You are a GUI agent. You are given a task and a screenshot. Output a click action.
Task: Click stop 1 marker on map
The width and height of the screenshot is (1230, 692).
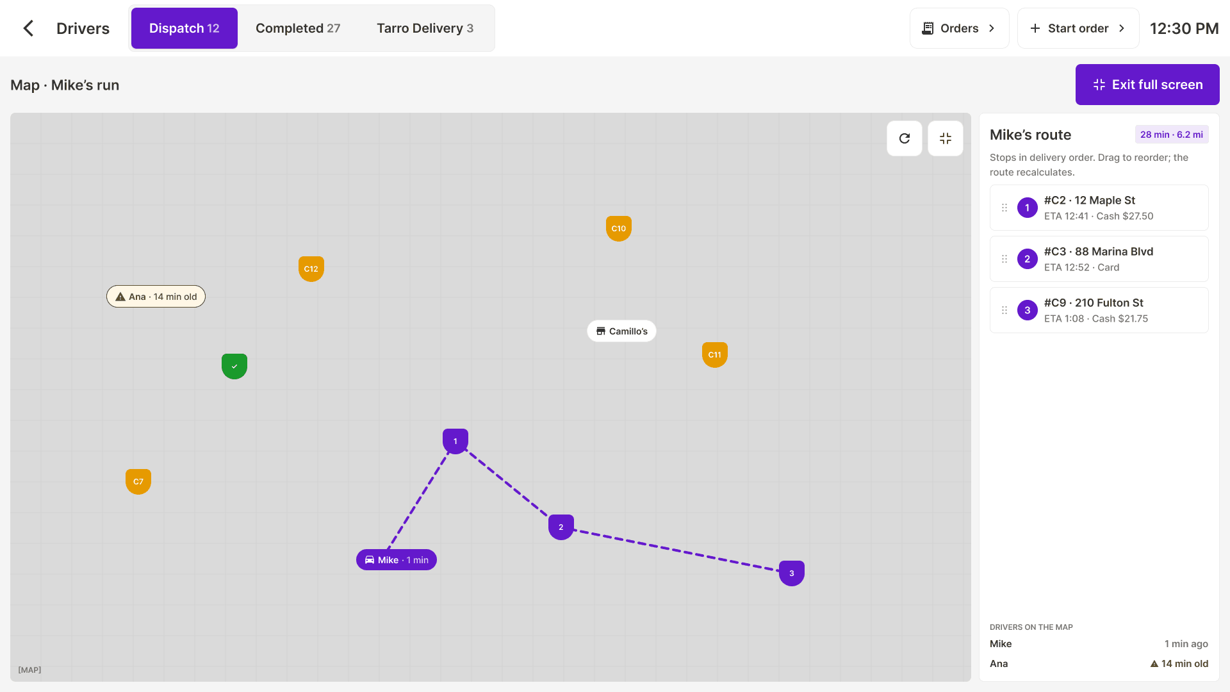pyautogui.click(x=455, y=441)
